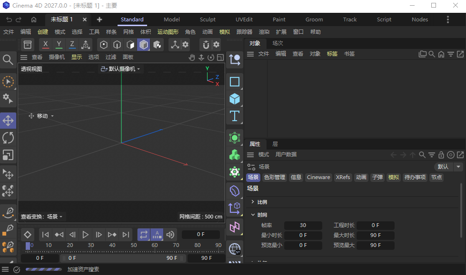Viewport: 466px width, 275px height.
Task: Open viewport hamburger menu
Action: pos(24,57)
